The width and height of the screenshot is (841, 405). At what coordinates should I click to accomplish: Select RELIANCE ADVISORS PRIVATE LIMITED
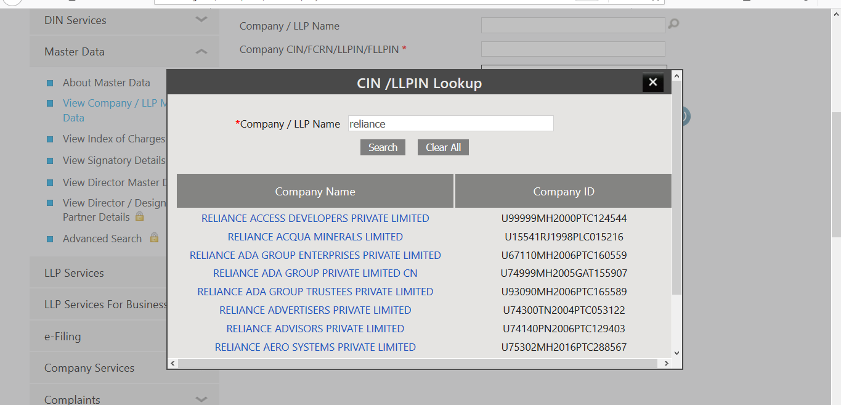(x=315, y=329)
